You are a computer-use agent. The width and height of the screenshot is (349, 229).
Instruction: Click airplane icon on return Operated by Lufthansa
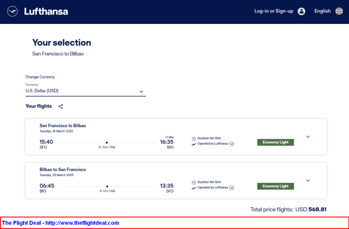coord(194,188)
